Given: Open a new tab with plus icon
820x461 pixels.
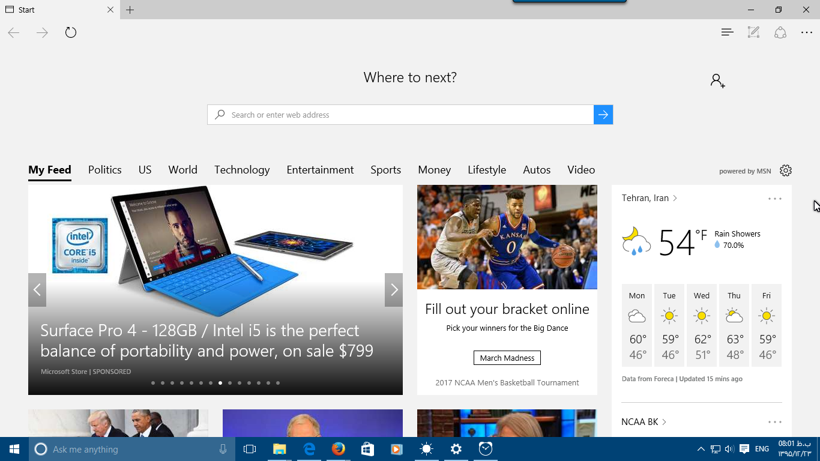Looking at the screenshot, I should point(130,10).
